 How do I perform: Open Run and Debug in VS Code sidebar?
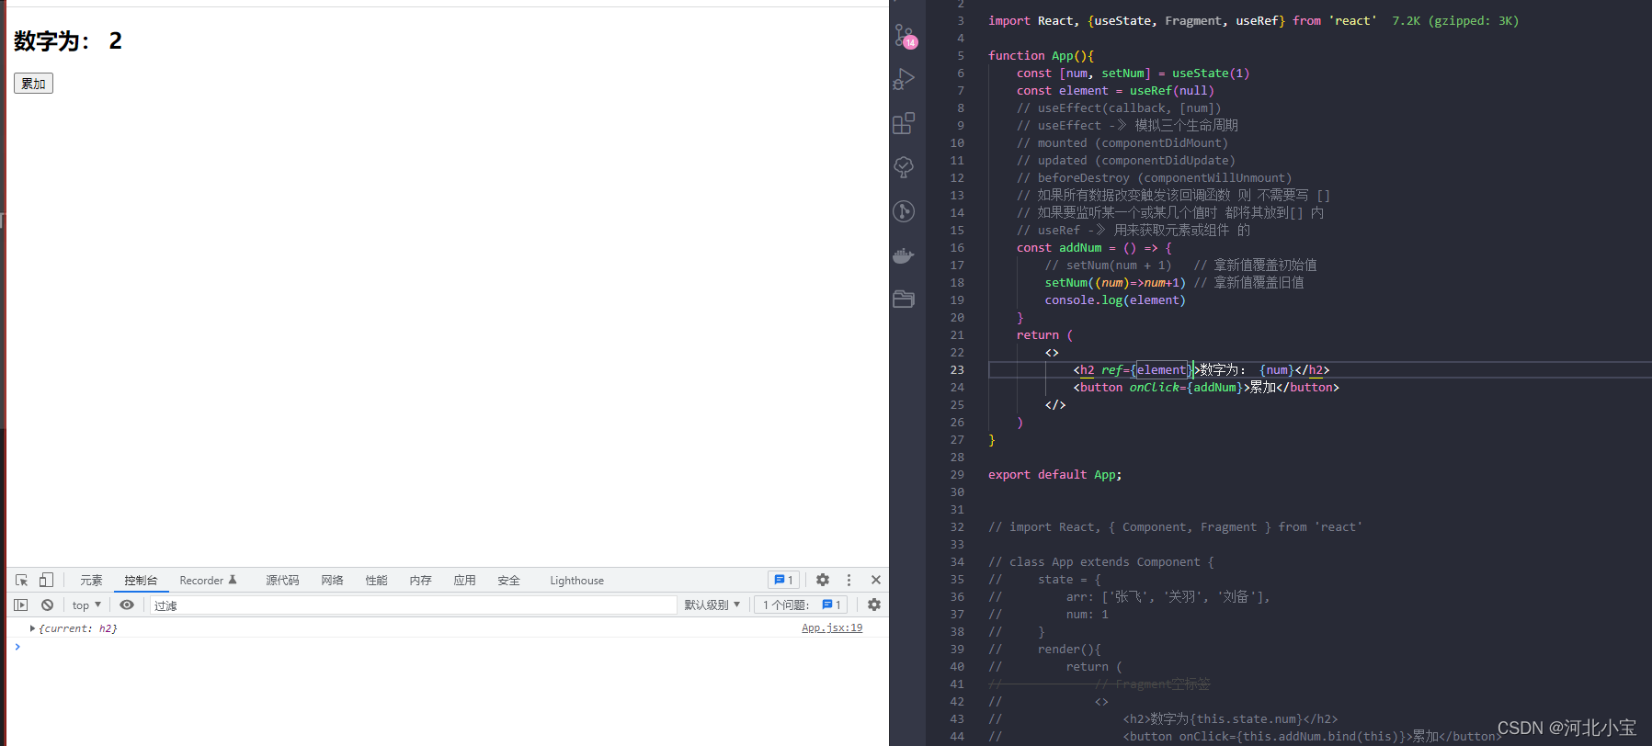pos(905,80)
